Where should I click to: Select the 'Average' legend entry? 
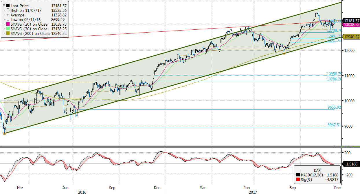pos(18,15)
